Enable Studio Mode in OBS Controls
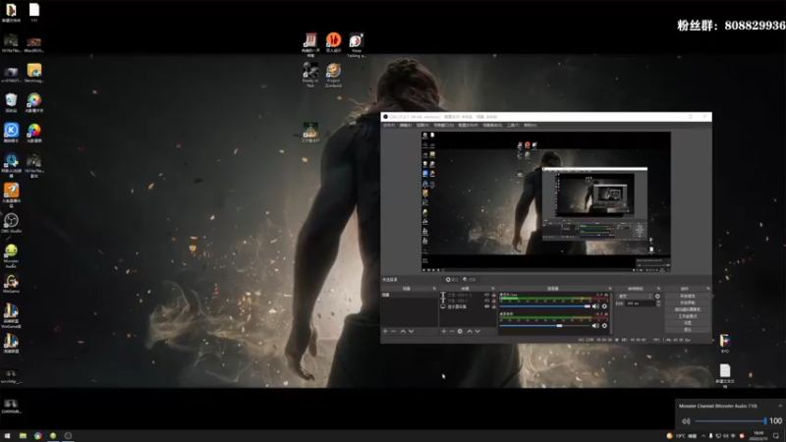 688,316
